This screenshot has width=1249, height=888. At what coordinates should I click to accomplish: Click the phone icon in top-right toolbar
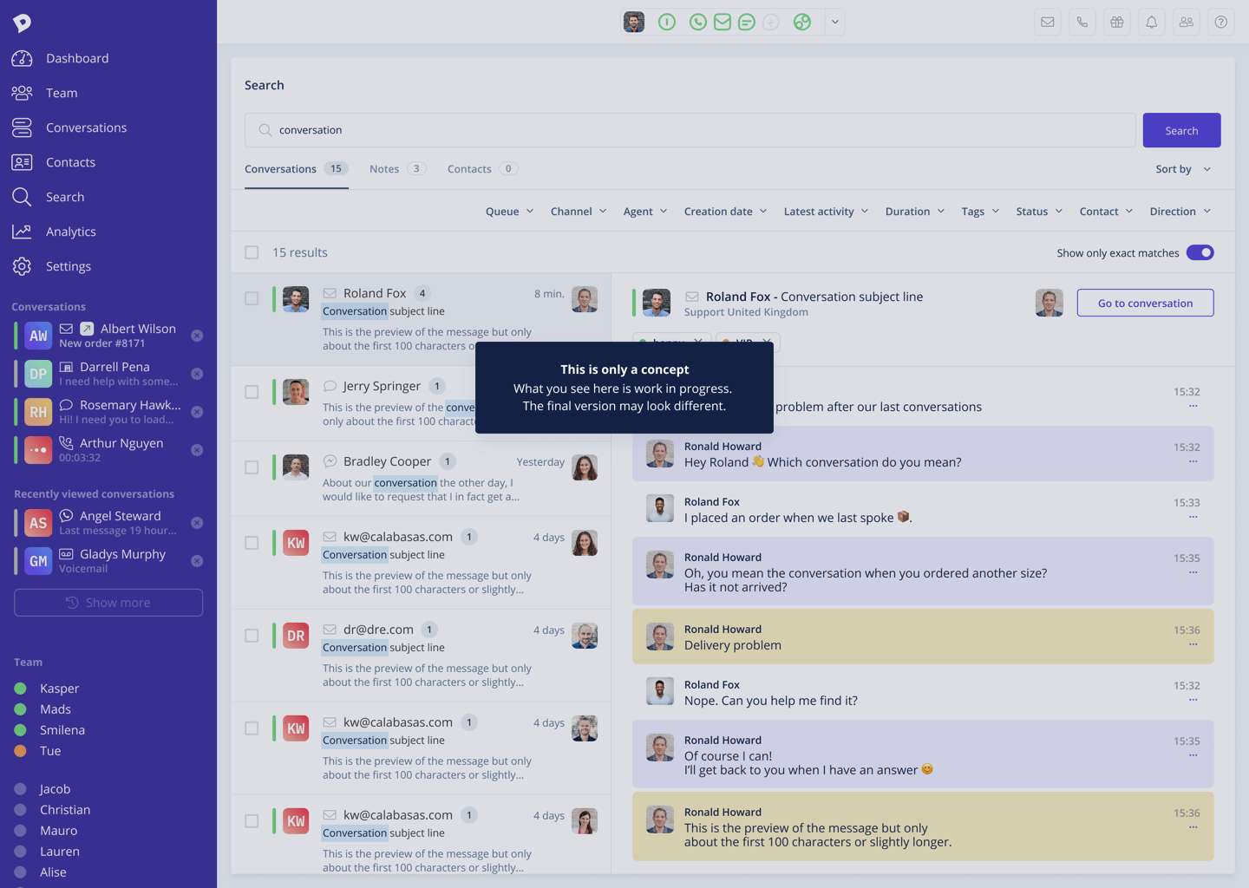pyautogui.click(x=1082, y=23)
